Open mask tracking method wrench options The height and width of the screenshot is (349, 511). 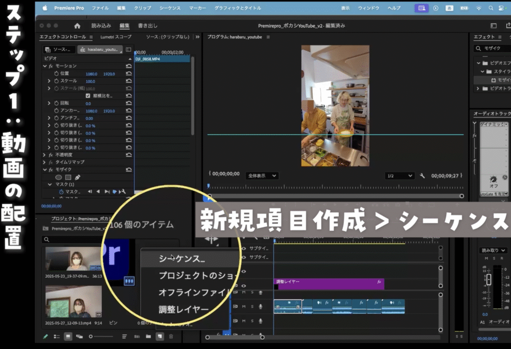122,192
